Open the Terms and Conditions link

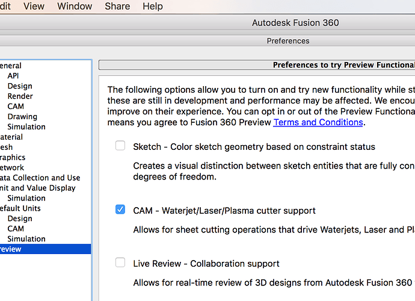pyautogui.click(x=318, y=122)
